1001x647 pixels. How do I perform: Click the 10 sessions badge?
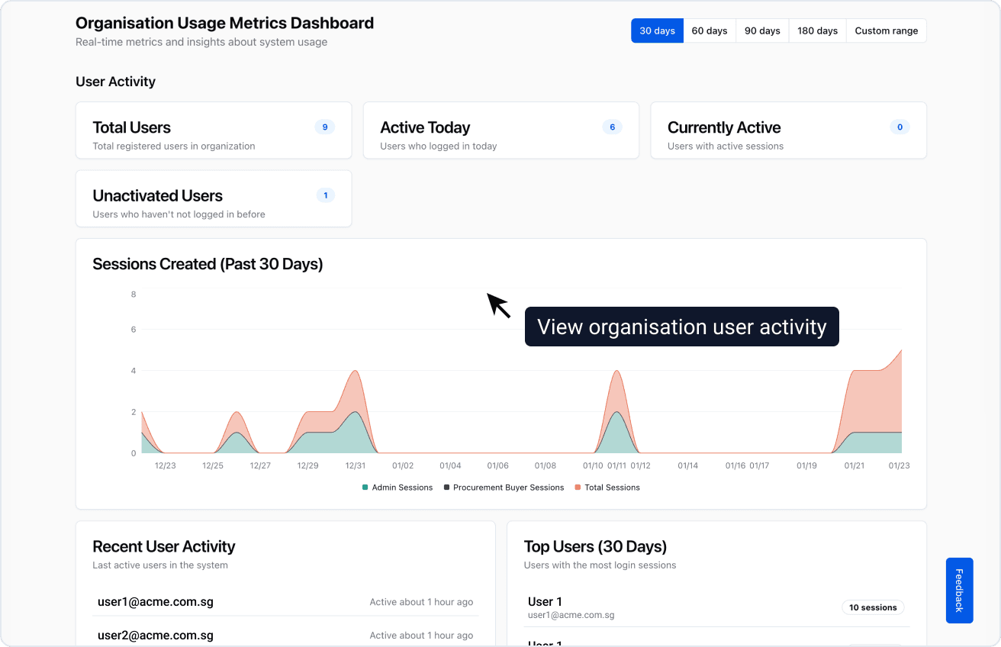[873, 607]
